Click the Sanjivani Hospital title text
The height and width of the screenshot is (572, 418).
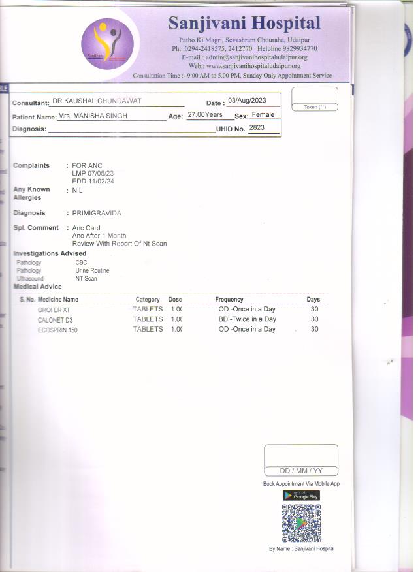[x=244, y=24]
